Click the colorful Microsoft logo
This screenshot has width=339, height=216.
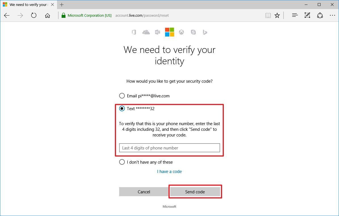click(169, 32)
